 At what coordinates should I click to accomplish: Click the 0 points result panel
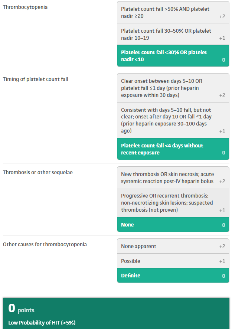coord(116,313)
